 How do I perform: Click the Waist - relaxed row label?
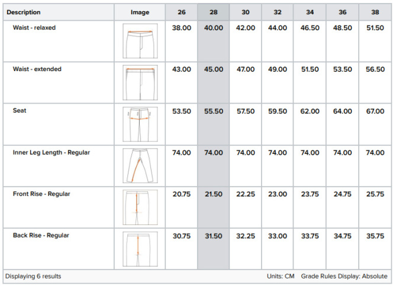(34, 28)
